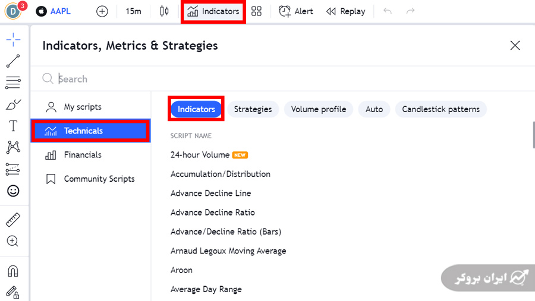
Task: Pick the Text annotation tool
Action: point(13,126)
